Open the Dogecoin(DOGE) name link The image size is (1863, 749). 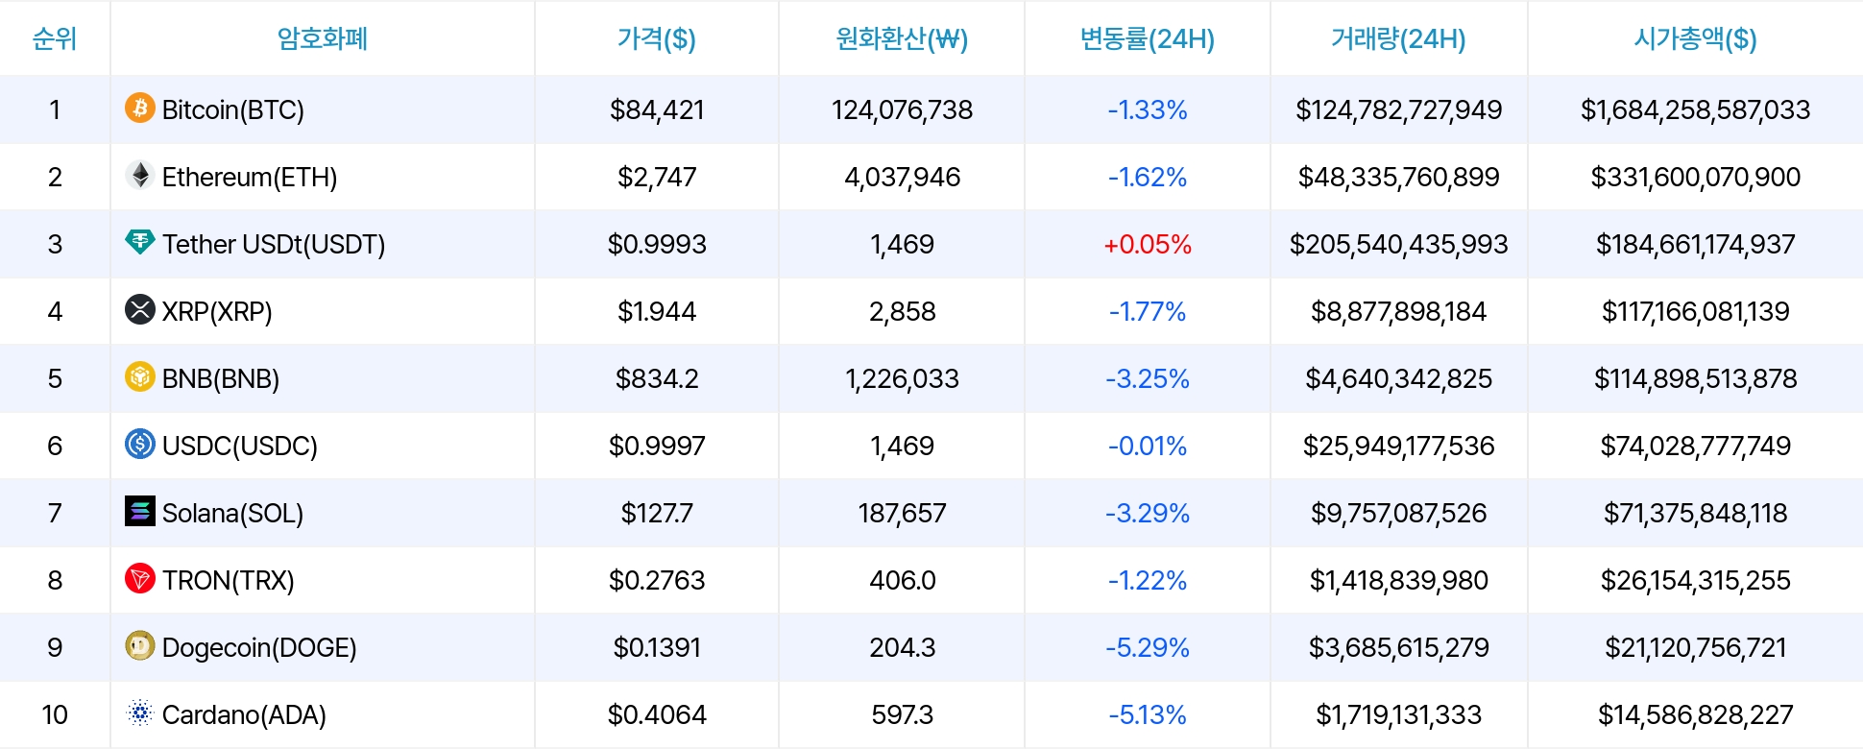pos(259,647)
